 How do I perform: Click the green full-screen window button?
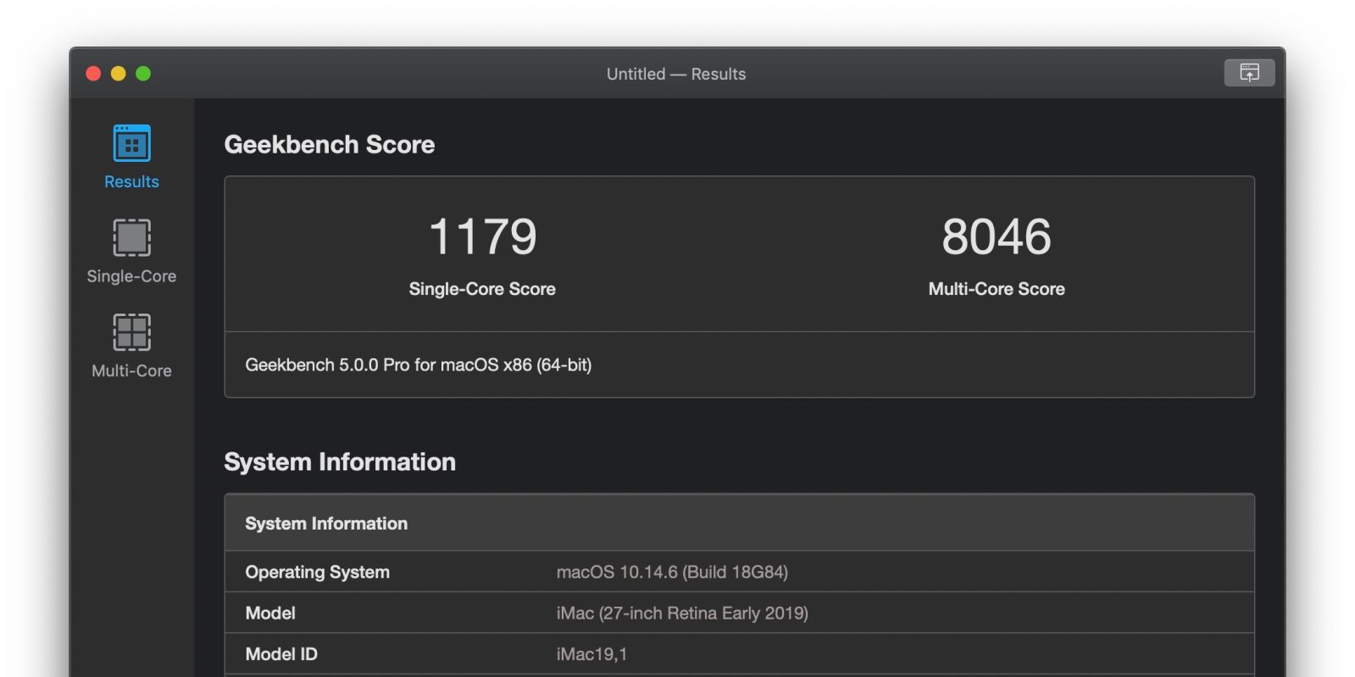point(143,74)
